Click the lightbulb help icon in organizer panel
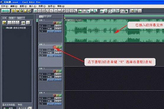Viewport: 164px width, 109px height. coord(28,23)
